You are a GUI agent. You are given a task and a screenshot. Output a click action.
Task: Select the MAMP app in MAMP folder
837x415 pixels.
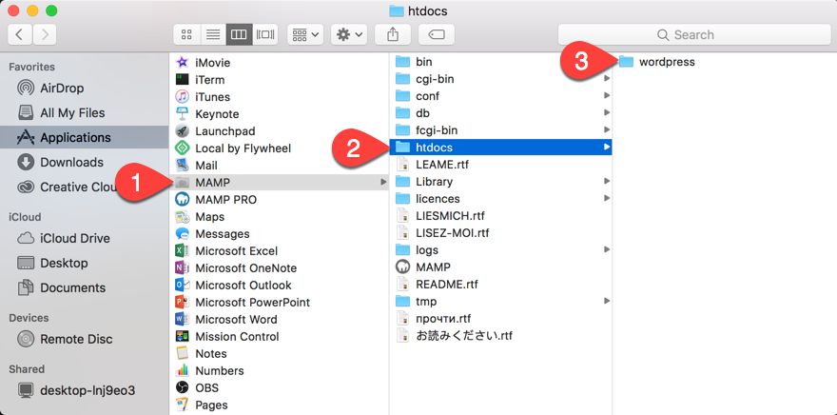click(500, 267)
